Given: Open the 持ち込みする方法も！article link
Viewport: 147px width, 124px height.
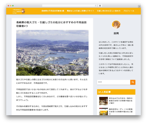Looking at the screenshot, I should 121,101.
